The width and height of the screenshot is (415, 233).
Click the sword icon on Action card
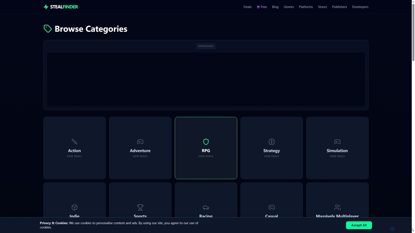[75, 142]
